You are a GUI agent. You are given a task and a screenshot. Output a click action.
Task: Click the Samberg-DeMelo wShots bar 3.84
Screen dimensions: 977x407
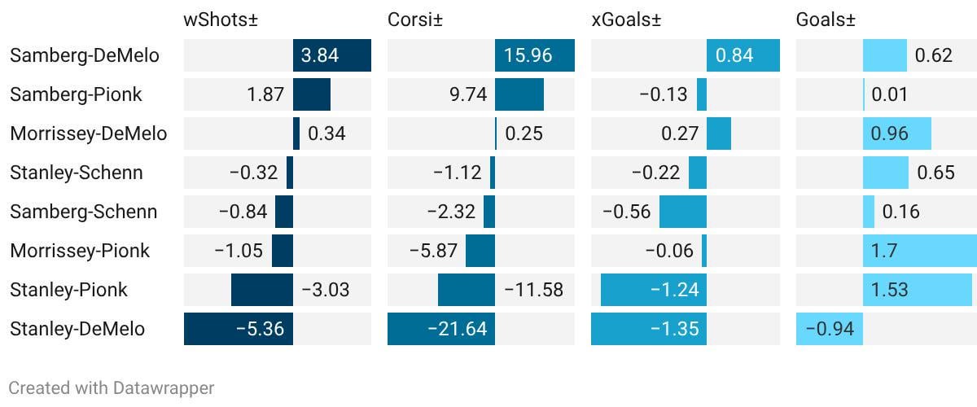332,55
